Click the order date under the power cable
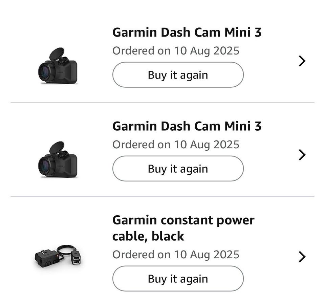This screenshot has width=325, height=302. (176, 255)
